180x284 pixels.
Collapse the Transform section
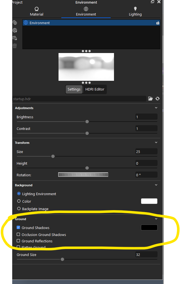[x=156, y=142]
